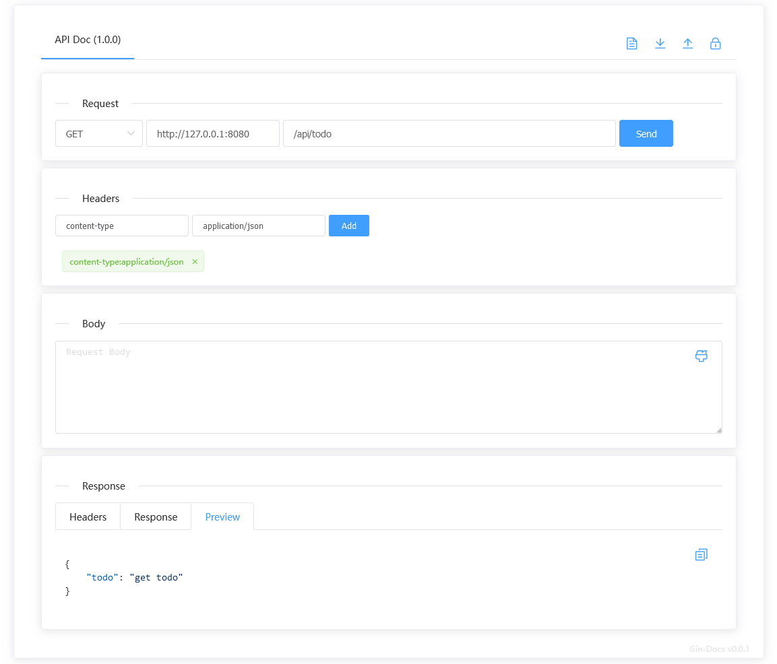Click the Headers section heading above inputs
The width and height of the screenshot is (777, 664).
click(x=100, y=199)
